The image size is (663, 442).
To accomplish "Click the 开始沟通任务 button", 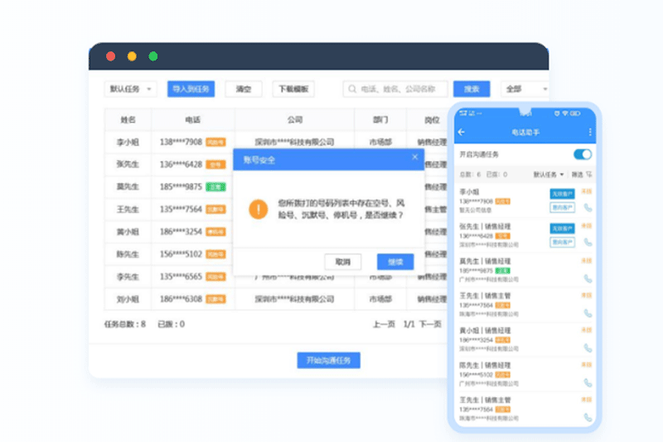I will pos(328,360).
